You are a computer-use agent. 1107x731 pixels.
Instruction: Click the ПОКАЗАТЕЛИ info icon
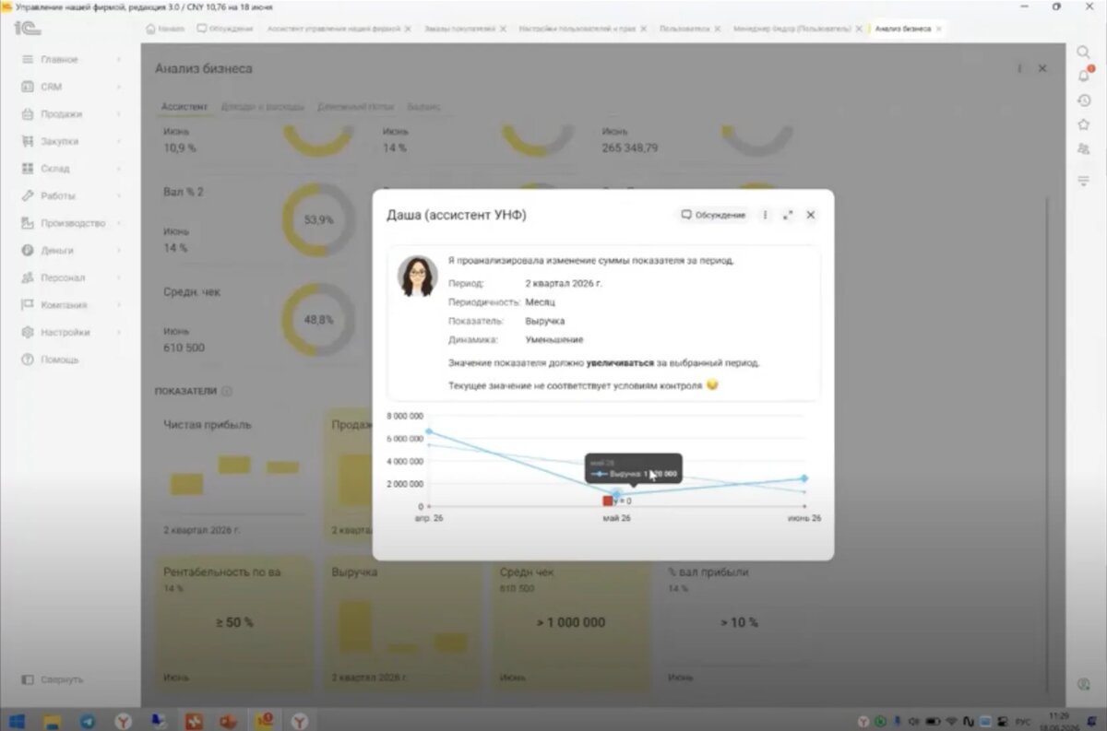tap(227, 391)
